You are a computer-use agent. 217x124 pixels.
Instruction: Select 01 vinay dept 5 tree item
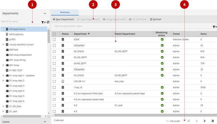point(17,96)
